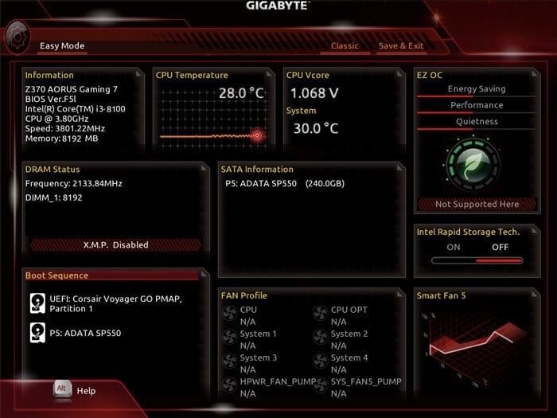The image size is (557, 418).
Task: Switch to the Classic mode tab
Action: pyautogui.click(x=345, y=46)
